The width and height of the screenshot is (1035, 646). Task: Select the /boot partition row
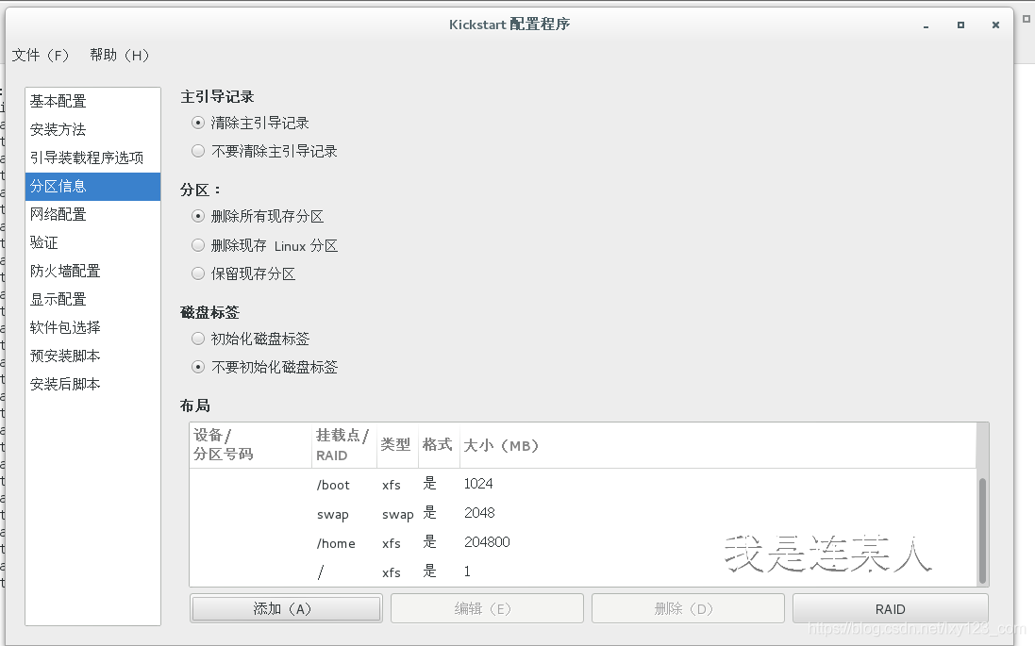coord(583,485)
